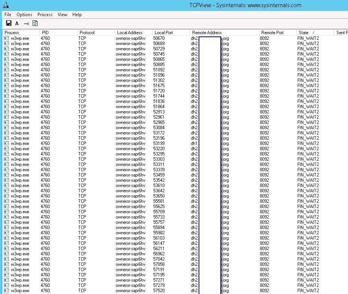The image size is (348, 294).
Task: Select local port cell 56211
Action: coord(159,249)
